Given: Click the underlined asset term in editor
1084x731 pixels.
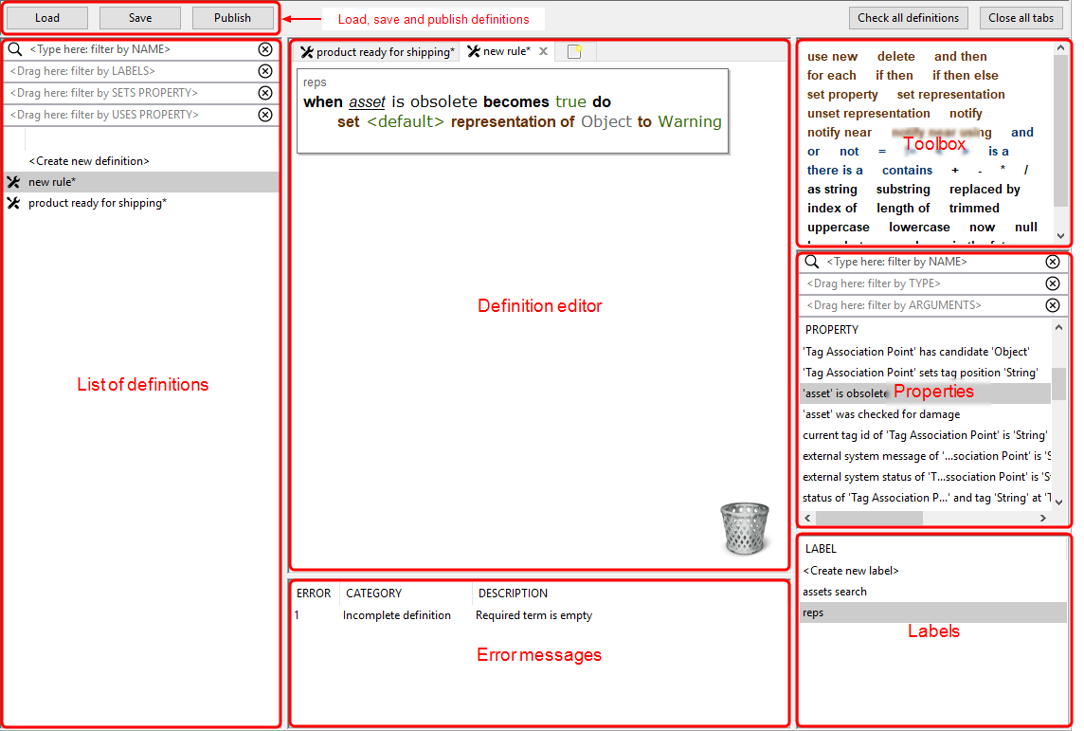Looking at the screenshot, I should pyautogui.click(x=367, y=102).
